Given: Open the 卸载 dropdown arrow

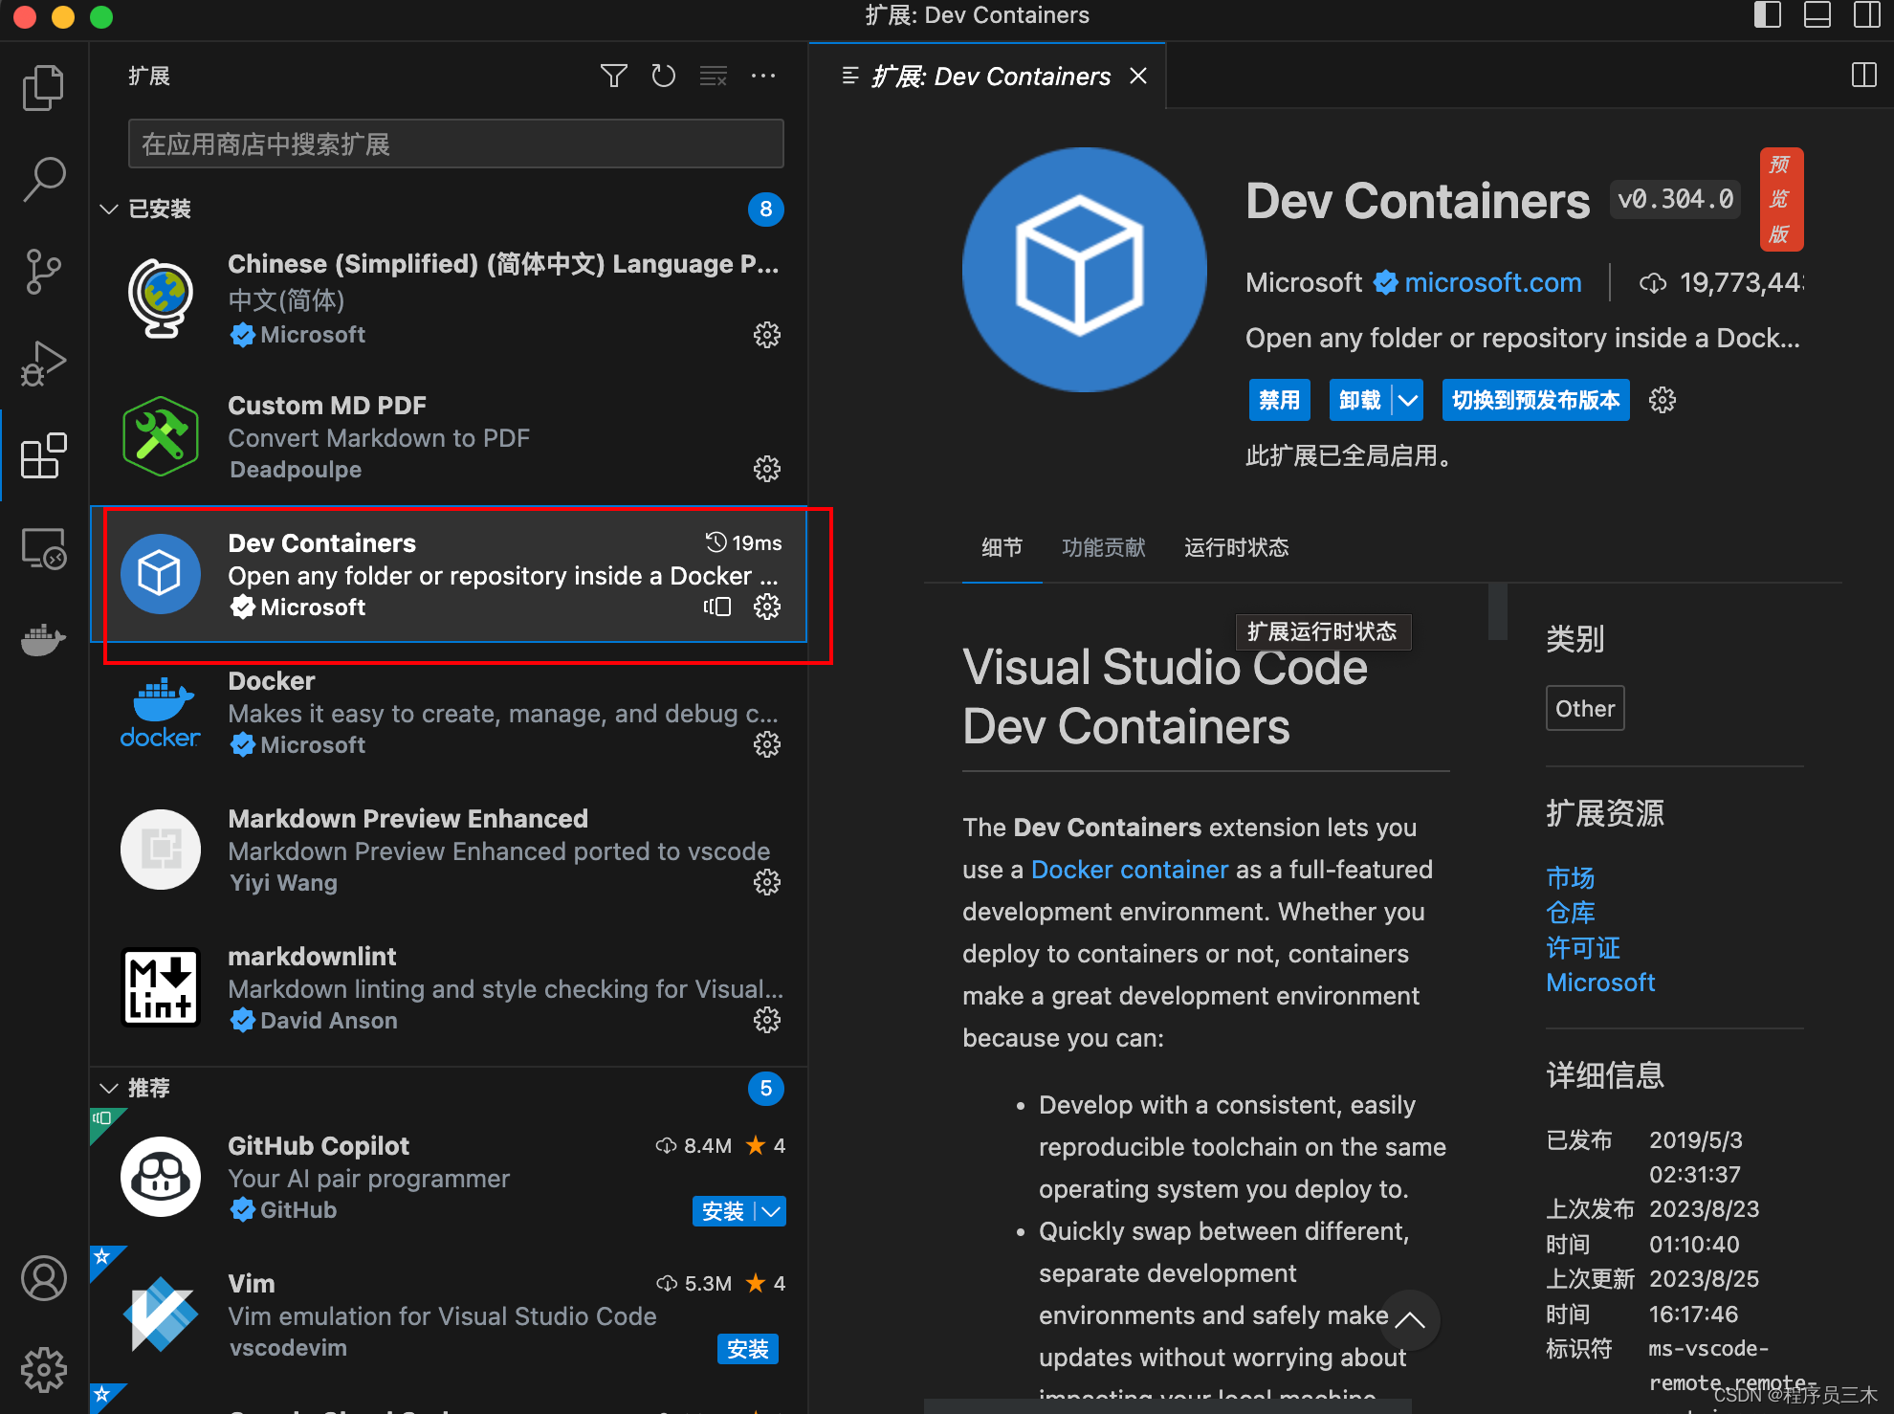Looking at the screenshot, I should pos(1408,400).
